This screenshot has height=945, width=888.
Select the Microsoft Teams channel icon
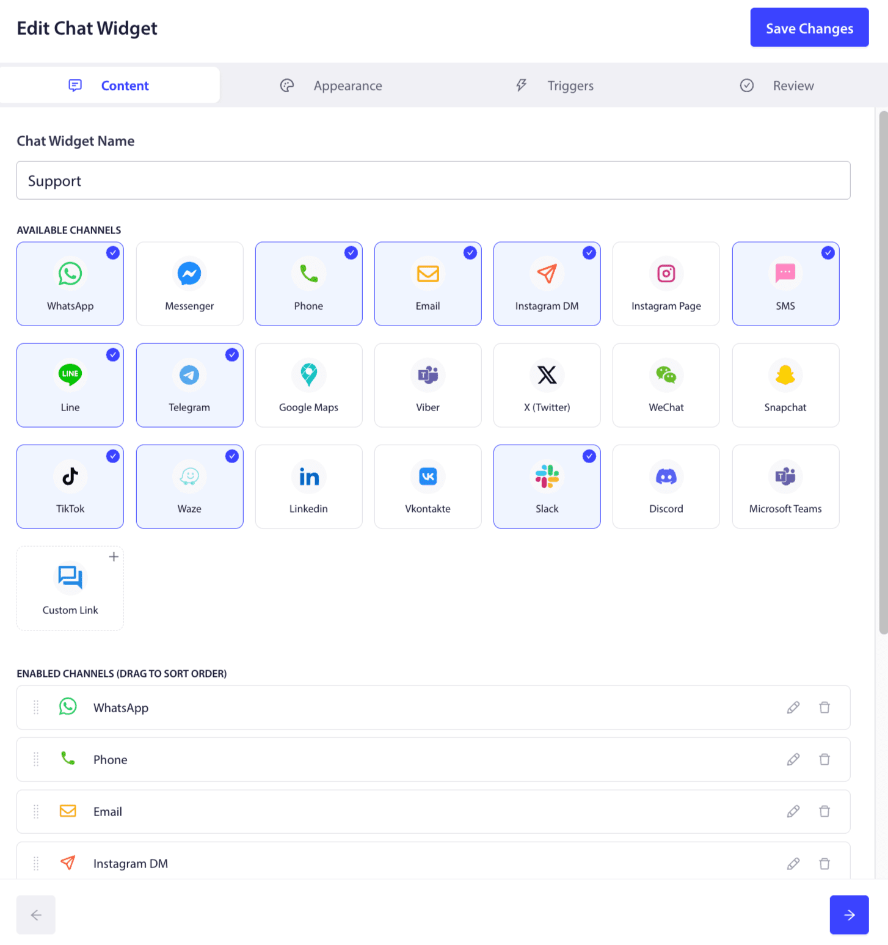point(785,486)
